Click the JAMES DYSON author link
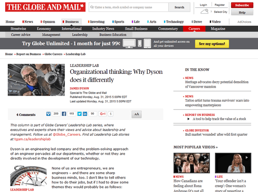Screen dimensions: 258x192 pos(79,88)
